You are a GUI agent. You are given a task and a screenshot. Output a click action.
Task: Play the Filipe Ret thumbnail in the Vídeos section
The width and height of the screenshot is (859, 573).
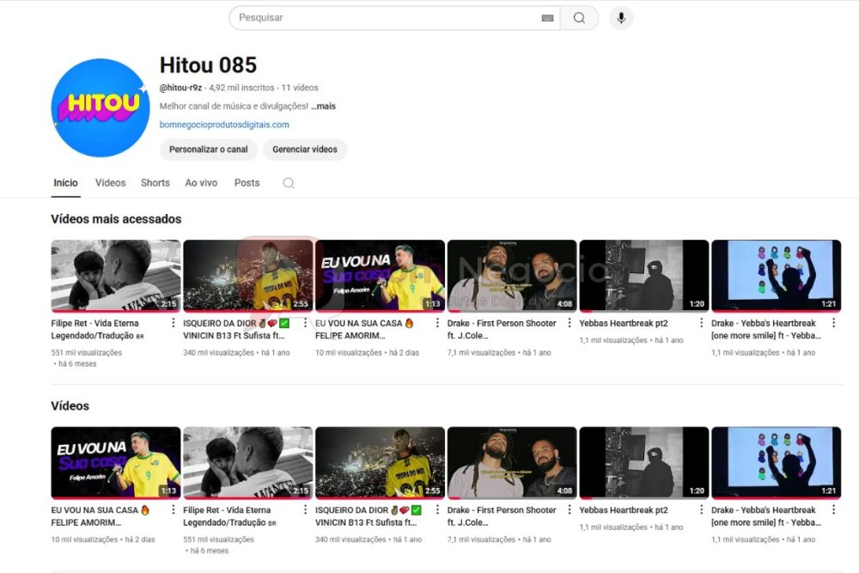(x=247, y=463)
